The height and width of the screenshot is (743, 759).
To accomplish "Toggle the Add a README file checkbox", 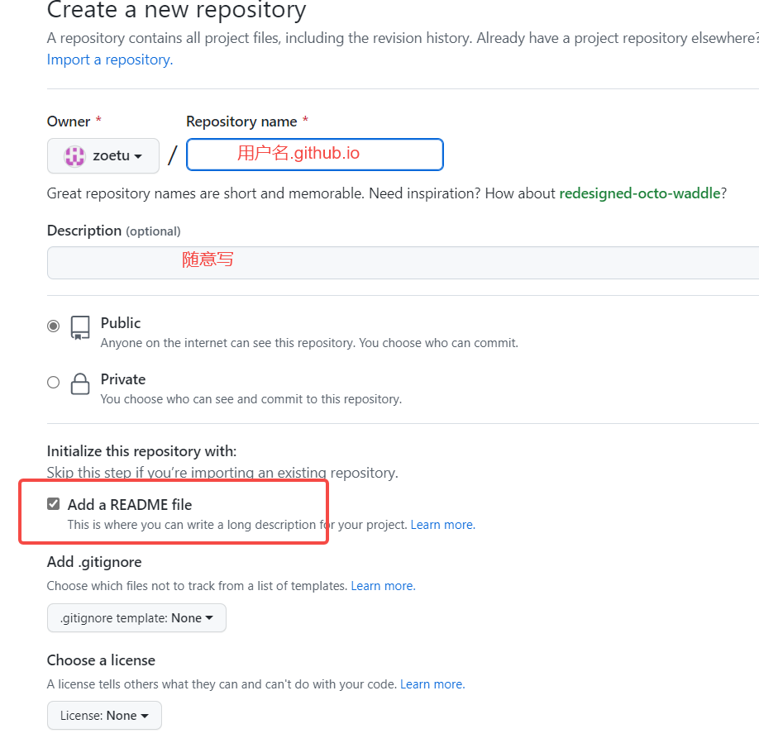I will 53,503.
